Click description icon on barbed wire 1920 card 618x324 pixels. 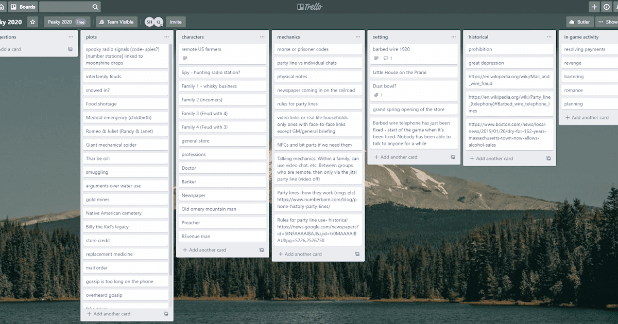[376, 58]
